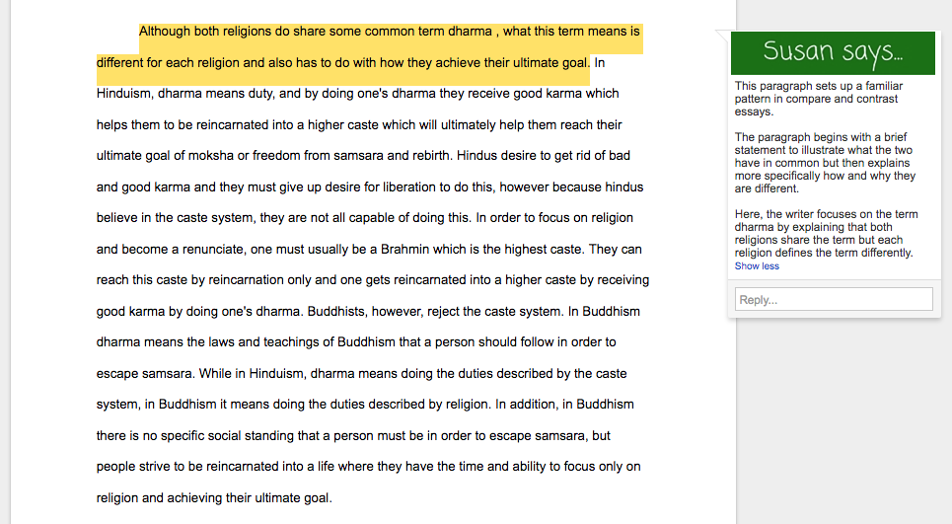Click the line starting 'reach this caste by reincarnation'

pyautogui.click(x=373, y=280)
